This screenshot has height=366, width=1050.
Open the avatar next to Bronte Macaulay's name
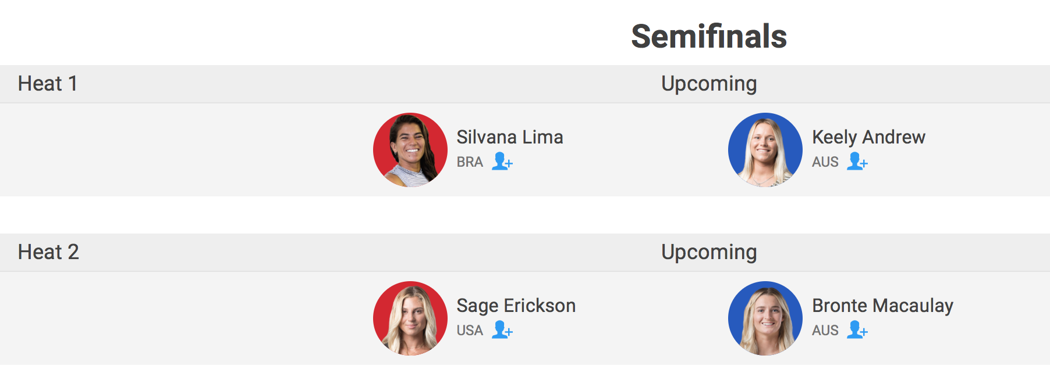(765, 318)
